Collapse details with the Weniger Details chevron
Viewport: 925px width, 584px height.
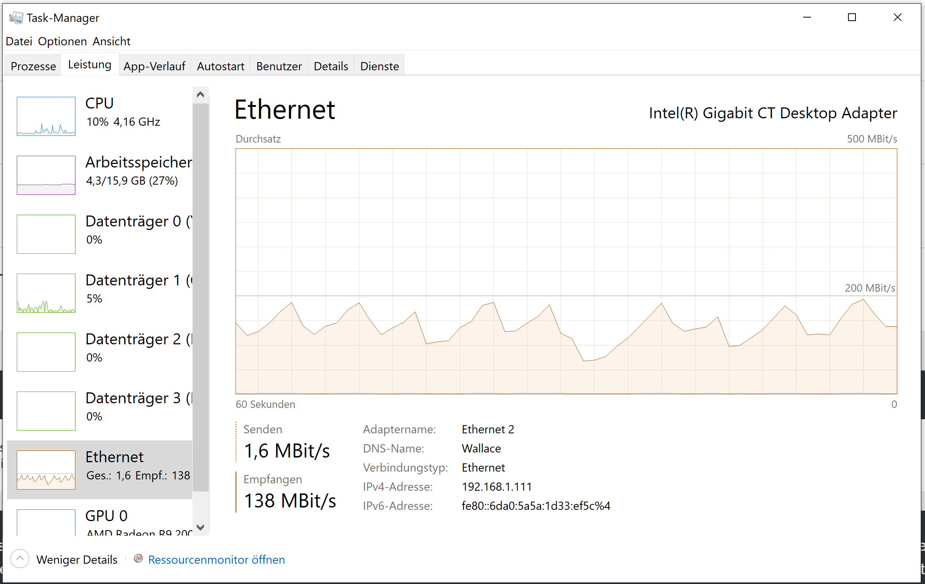pos(20,559)
